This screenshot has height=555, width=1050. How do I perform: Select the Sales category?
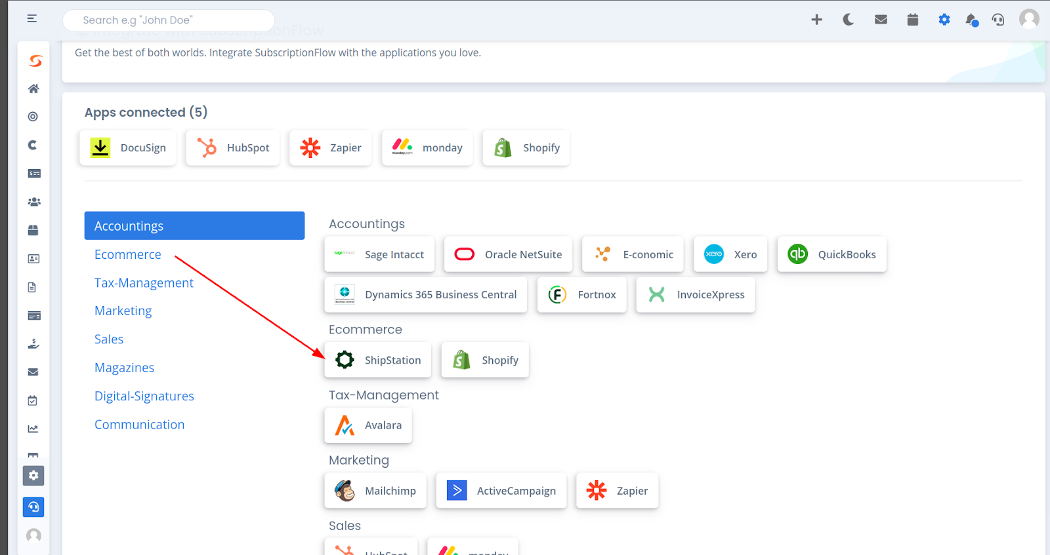coord(109,339)
